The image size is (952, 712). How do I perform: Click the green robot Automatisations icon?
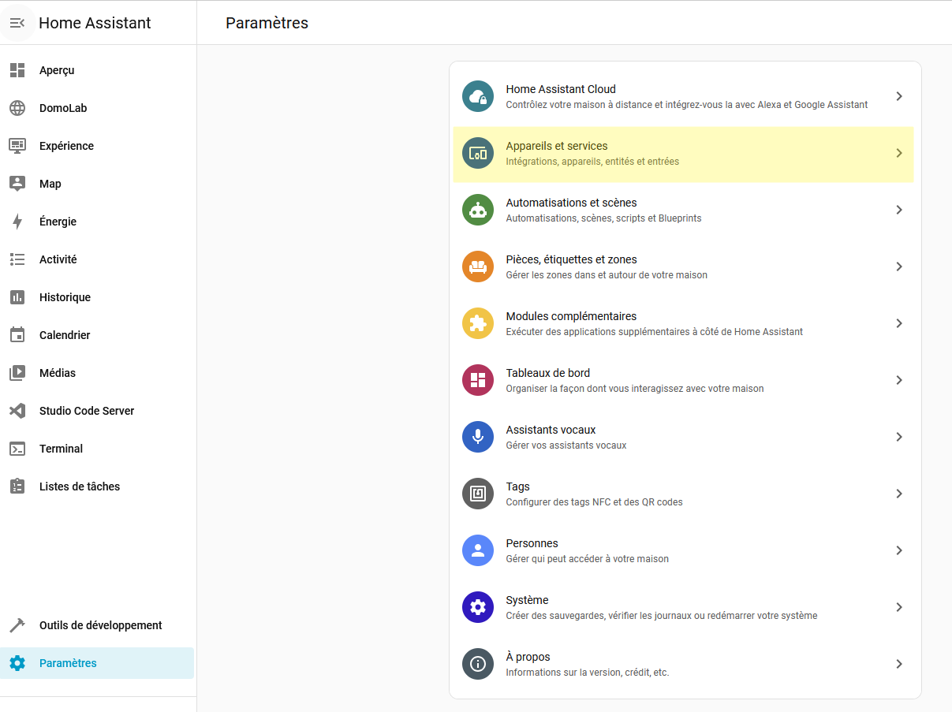(477, 210)
